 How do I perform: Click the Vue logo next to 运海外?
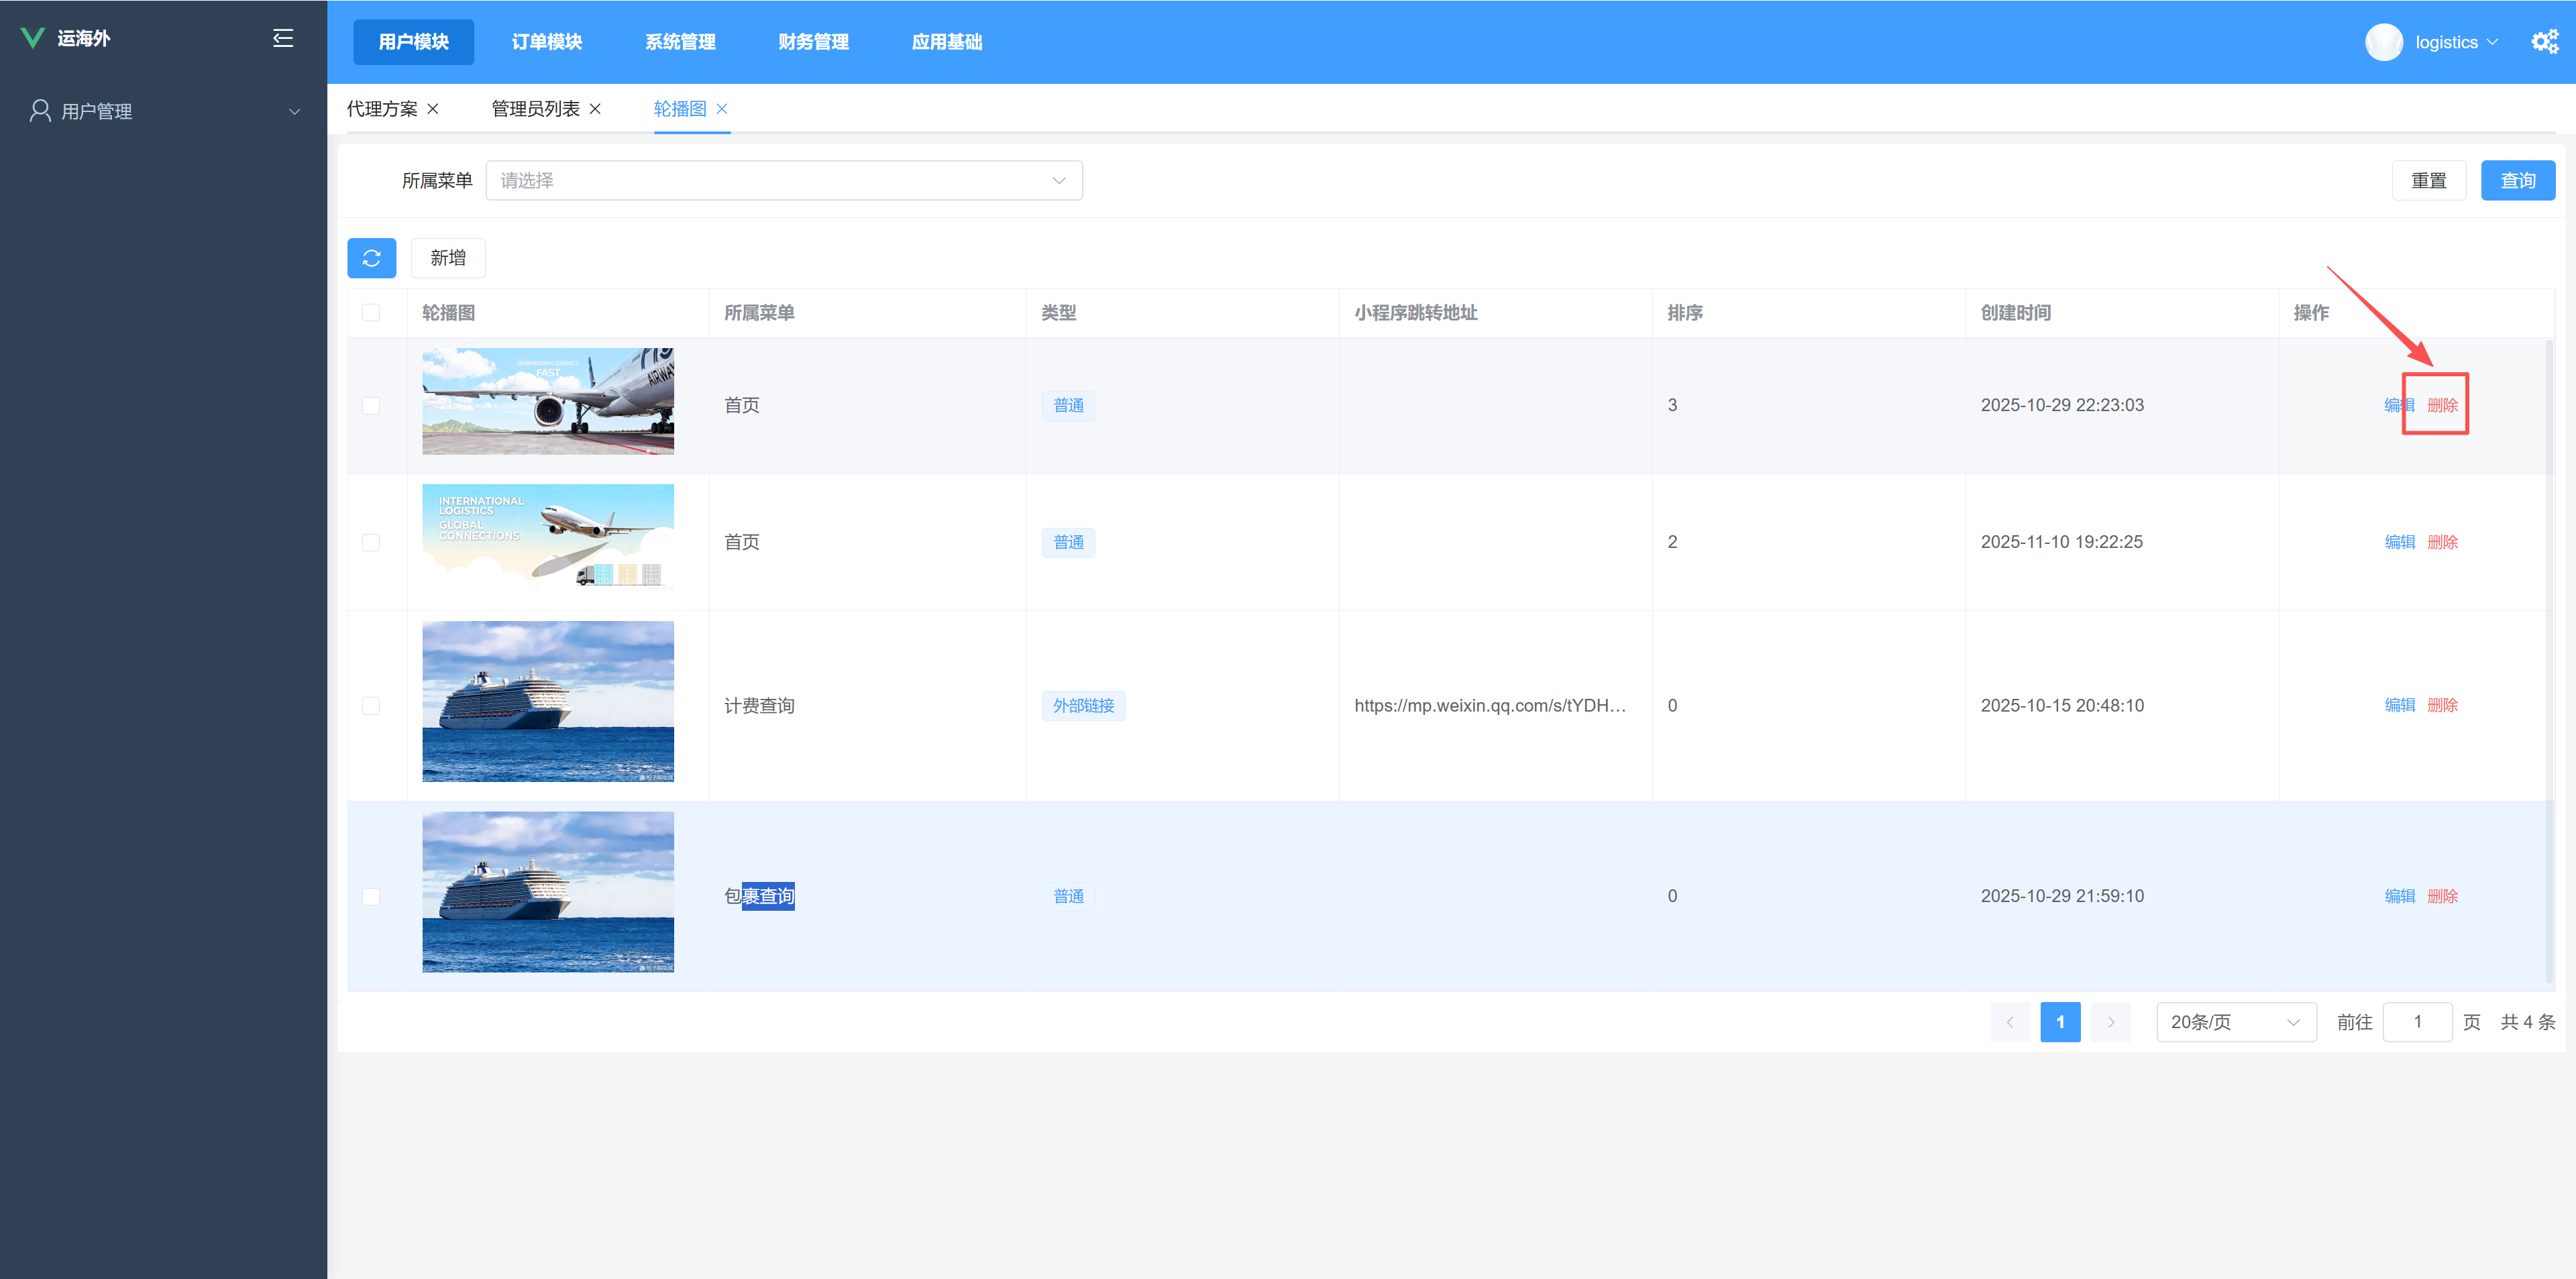[32, 38]
